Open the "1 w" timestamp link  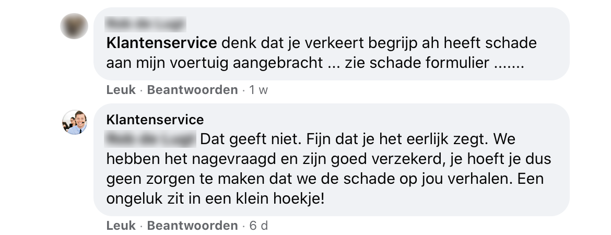258,90
